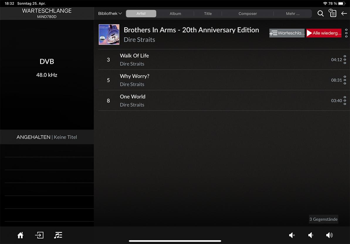The height and width of the screenshot is (244, 350).
Task: Add album via Warteschlange button
Action: 287,33
